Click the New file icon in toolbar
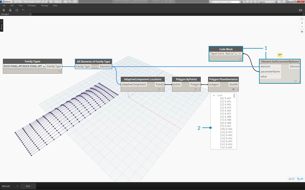305x190 pixels. click(4, 10)
